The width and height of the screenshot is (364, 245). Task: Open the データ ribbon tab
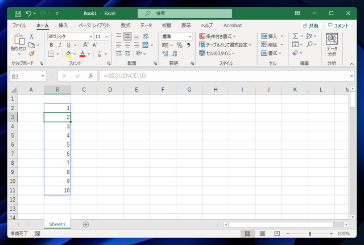(146, 26)
